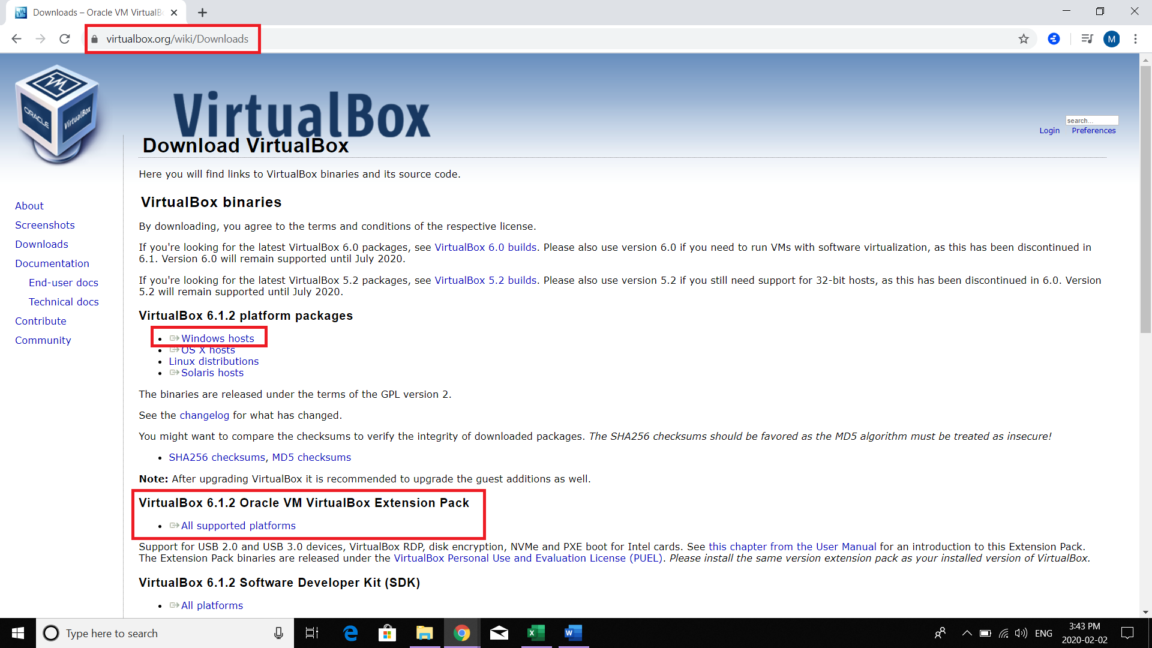Expand the All supported platforms link
The height and width of the screenshot is (648, 1152).
tap(238, 526)
